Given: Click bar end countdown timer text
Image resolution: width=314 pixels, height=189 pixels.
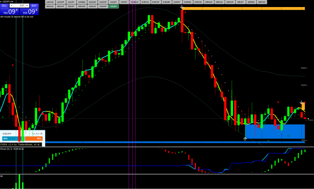Looking at the screenshot, I should click(17, 17).
